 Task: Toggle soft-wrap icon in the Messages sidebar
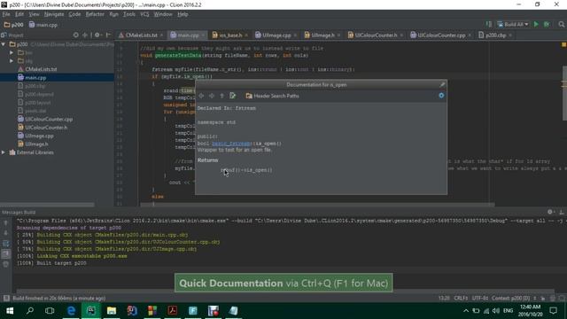click(6, 244)
